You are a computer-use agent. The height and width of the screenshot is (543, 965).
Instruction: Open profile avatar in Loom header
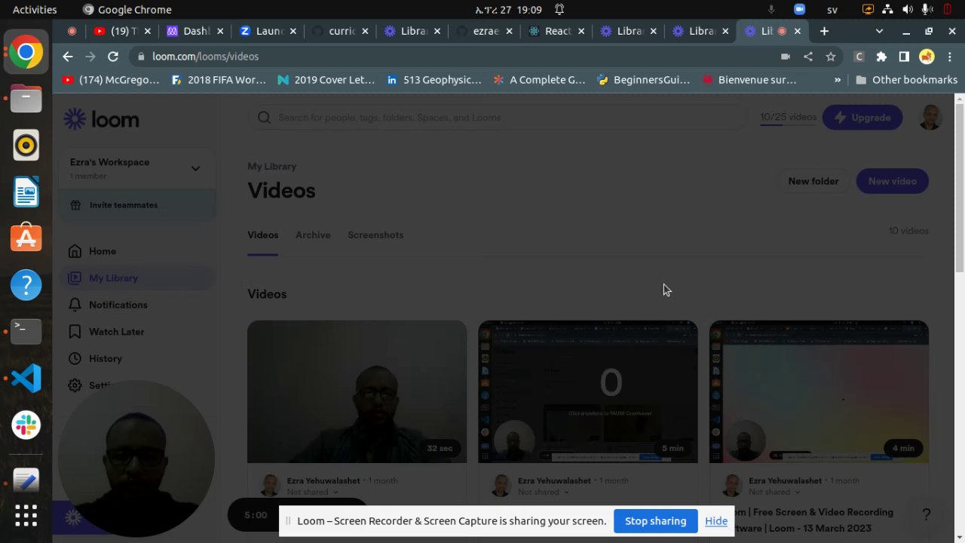point(931,118)
